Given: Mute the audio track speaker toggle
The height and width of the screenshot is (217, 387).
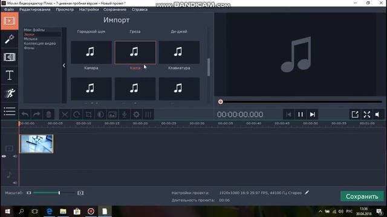Looking at the screenshot, I should 15,183.
